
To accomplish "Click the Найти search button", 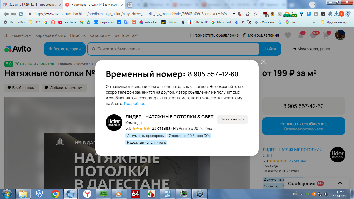I will [x=270, y=49].
